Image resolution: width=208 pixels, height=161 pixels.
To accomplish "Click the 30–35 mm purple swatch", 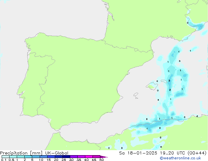I will [74, 157].
